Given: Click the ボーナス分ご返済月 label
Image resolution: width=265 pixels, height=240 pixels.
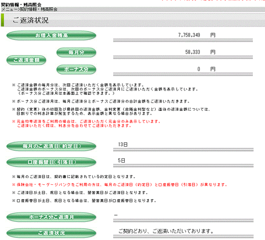Looking at the screenshot, I should 51,217.
